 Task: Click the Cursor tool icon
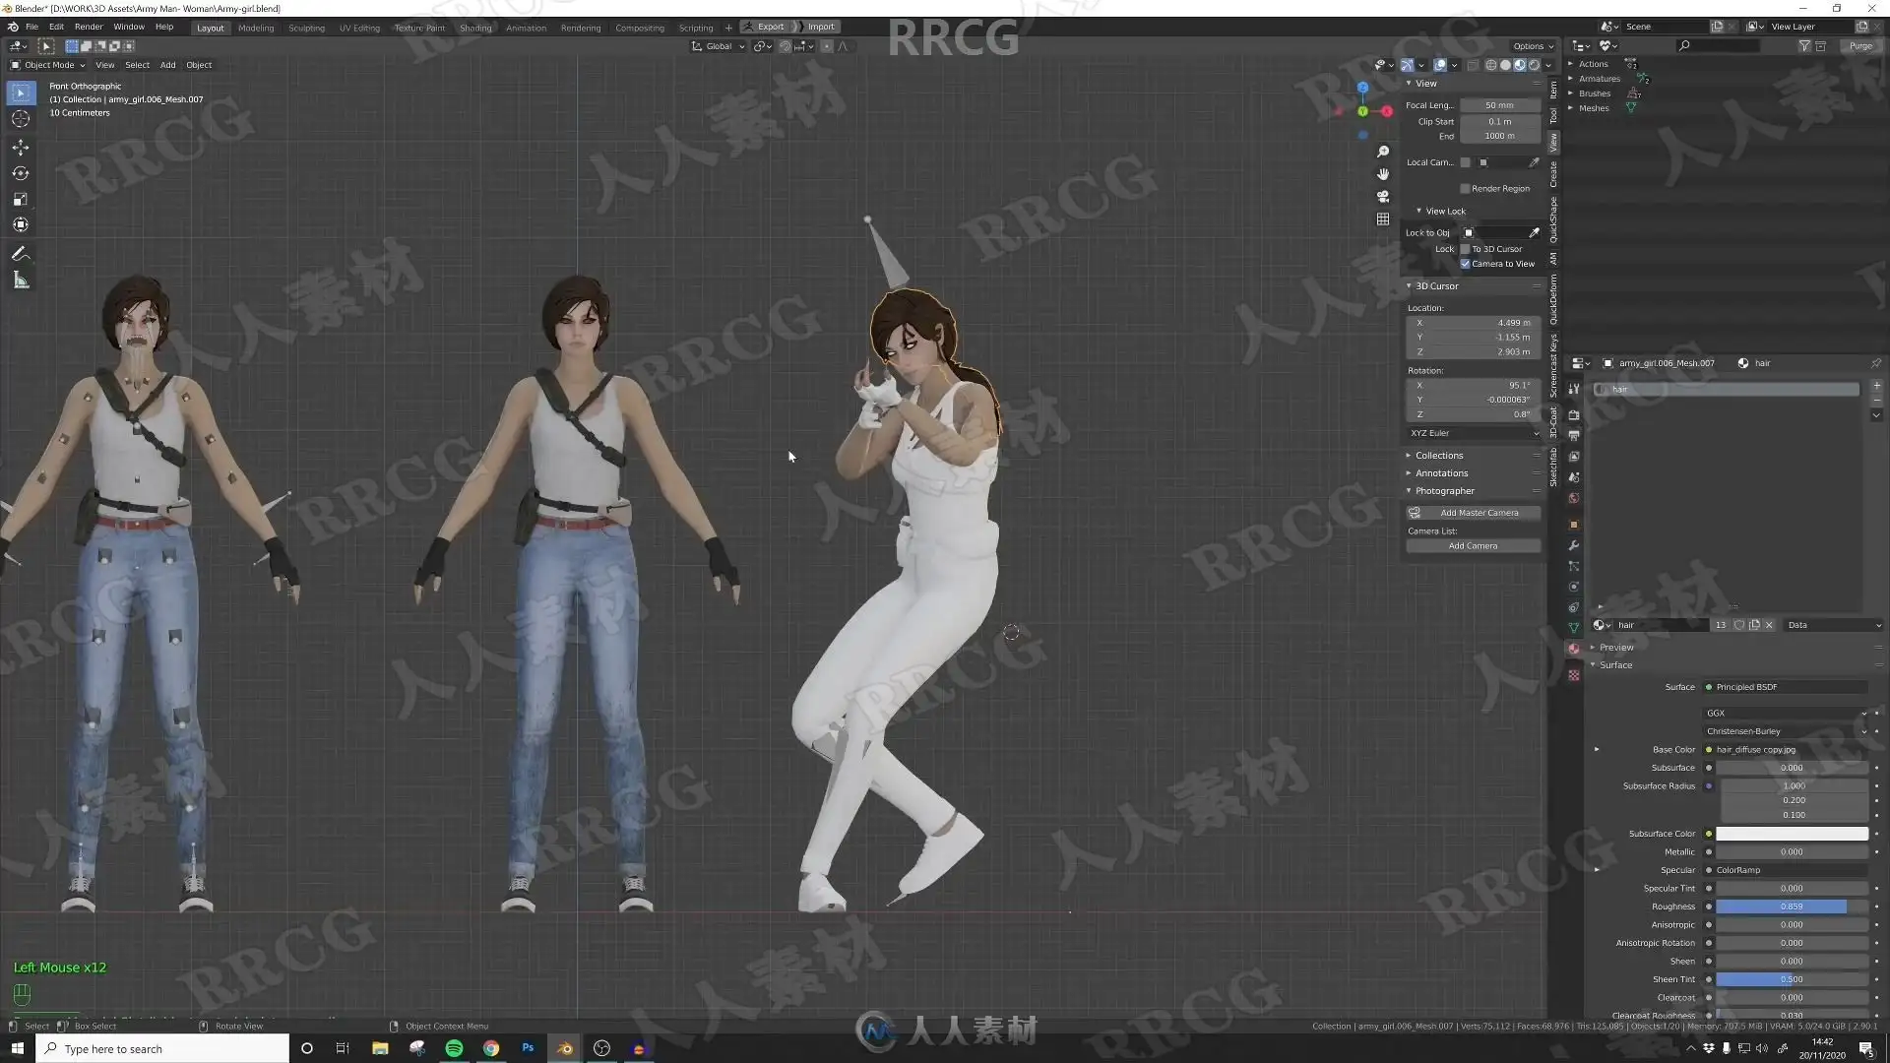20,119
